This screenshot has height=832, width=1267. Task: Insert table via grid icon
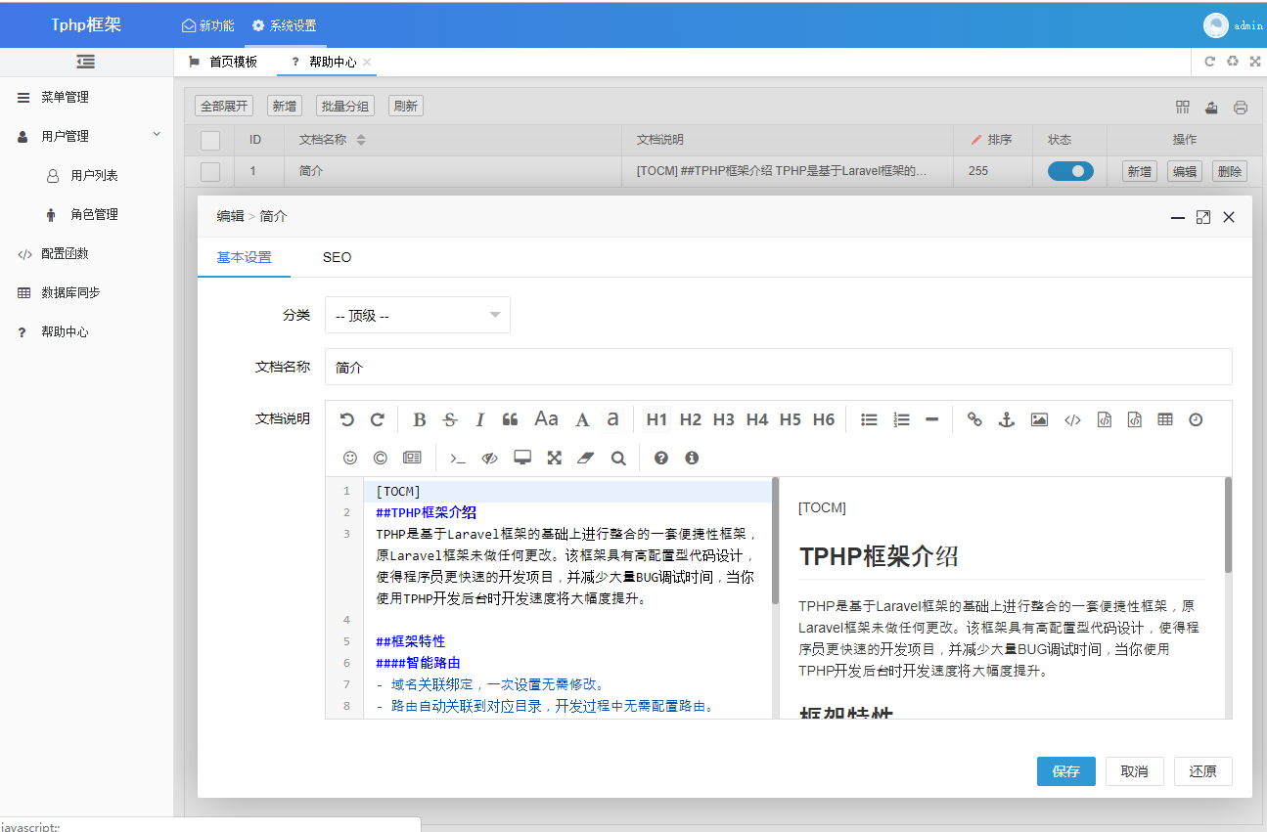(x=1164, y=419)
